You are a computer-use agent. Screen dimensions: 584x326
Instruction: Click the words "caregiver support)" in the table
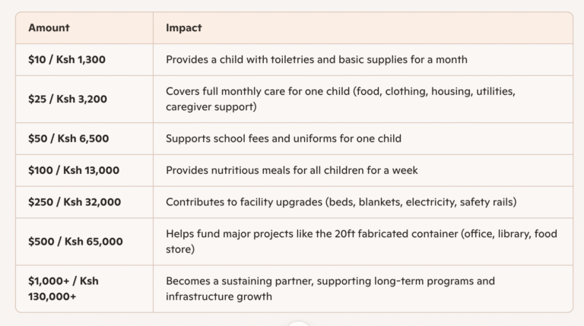point(211,107)
